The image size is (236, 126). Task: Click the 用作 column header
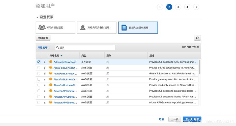pyautogui.click(x=109, y=55)
